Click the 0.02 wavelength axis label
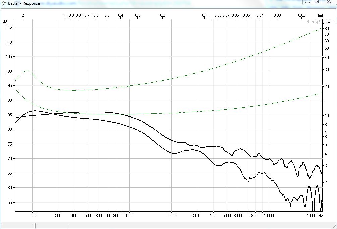This screenshot has width=337, height=229. pyautogui.click(x=301, y=15)
